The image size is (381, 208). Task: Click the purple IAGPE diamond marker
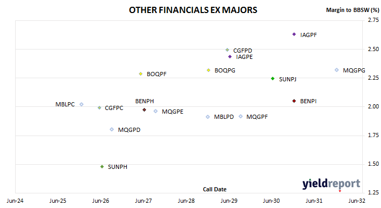click(230, 57)
